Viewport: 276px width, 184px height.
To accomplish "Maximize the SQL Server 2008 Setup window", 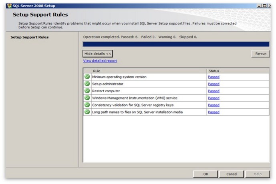I will [x=264, y=6].
